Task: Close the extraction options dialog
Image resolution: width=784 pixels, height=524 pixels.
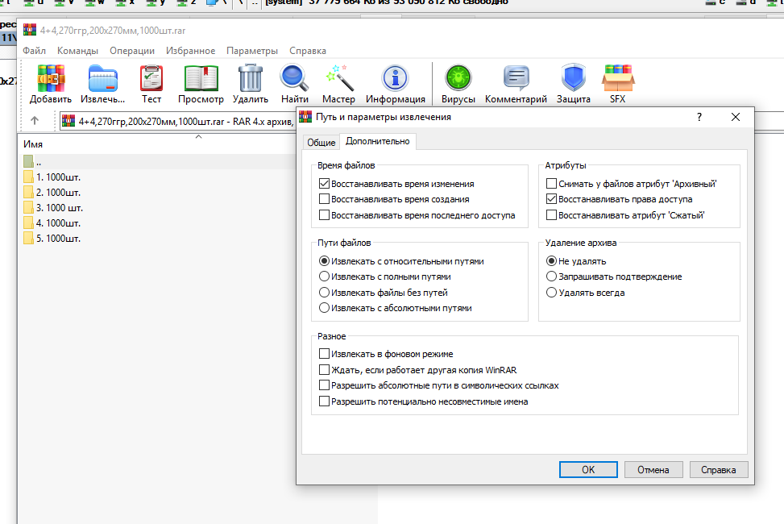Action: point(736,117)
